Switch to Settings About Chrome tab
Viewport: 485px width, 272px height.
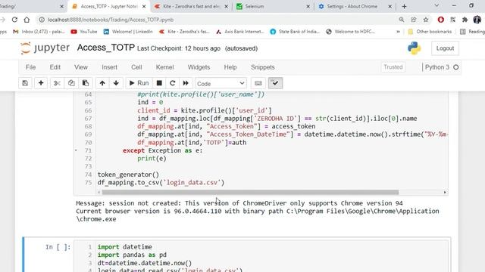[354, 6]
